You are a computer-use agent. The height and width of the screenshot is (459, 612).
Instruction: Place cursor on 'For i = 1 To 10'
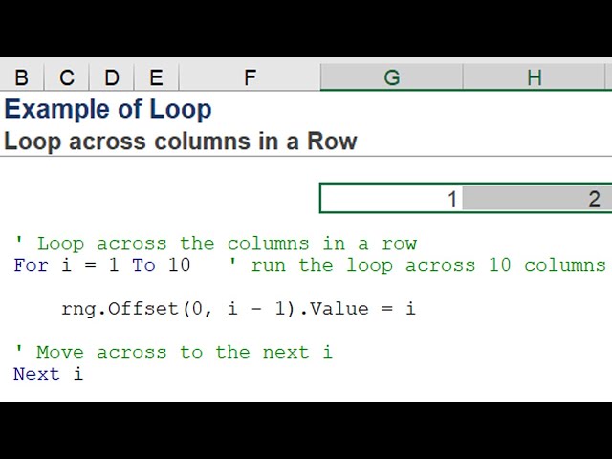click(101, 265)
